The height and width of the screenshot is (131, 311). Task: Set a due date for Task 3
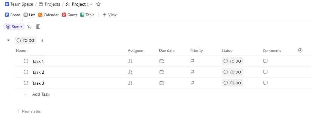(162, 83)
